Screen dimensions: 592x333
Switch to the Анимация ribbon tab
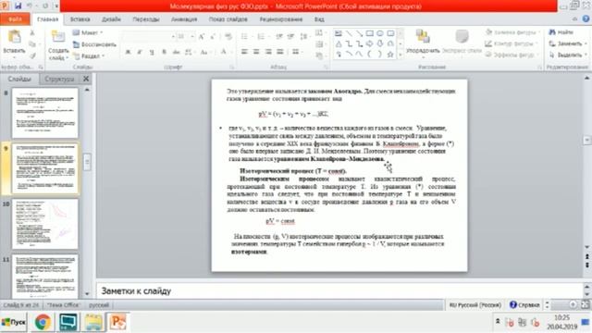(184, 19)
